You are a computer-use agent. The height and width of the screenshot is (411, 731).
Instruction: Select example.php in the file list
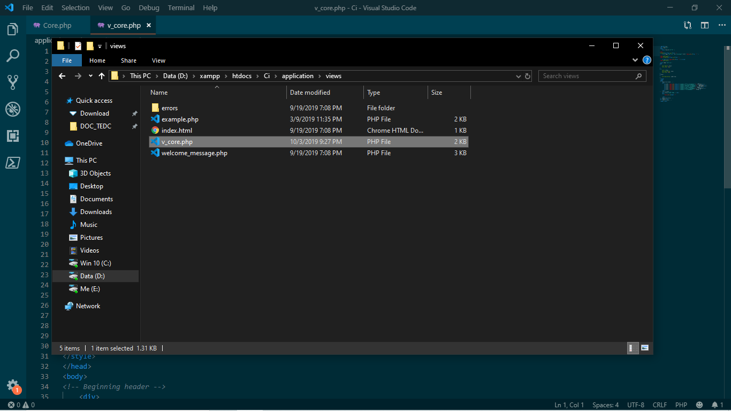point(309,119)
